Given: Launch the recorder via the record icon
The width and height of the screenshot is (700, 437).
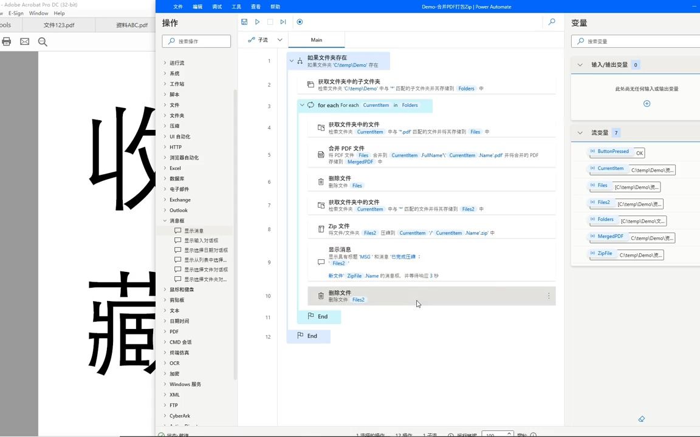Looking at the screenshot, I should click(x=300, y=22).
